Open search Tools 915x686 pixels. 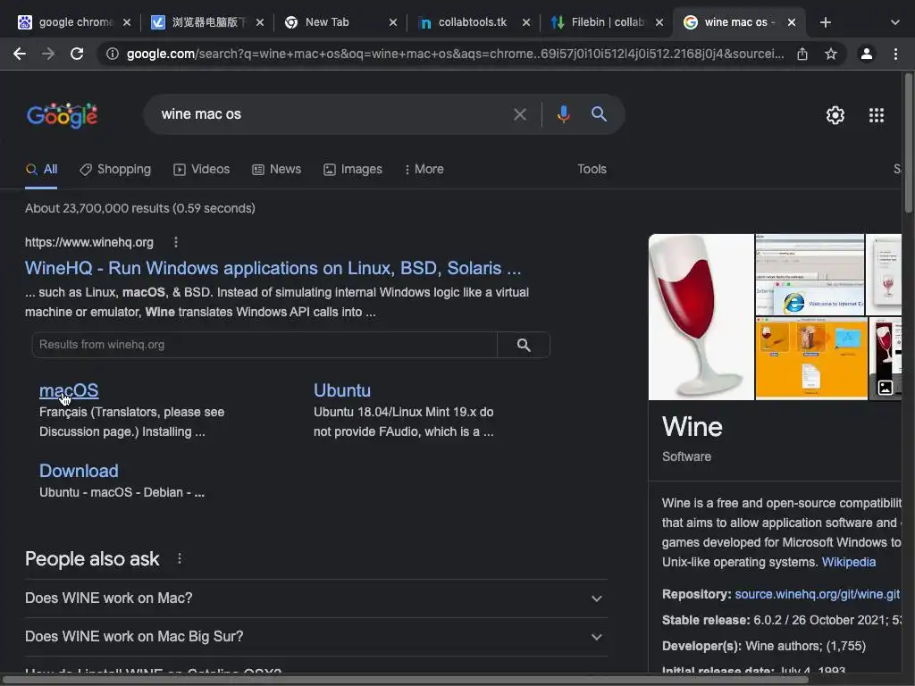click(x=592, y=169)
